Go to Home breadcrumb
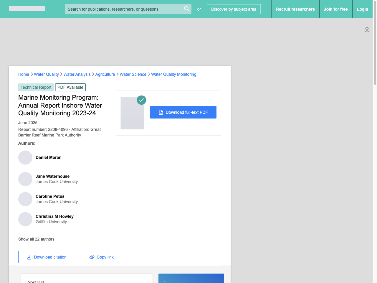This screenshot has height=283, width=377. point(24,74)
